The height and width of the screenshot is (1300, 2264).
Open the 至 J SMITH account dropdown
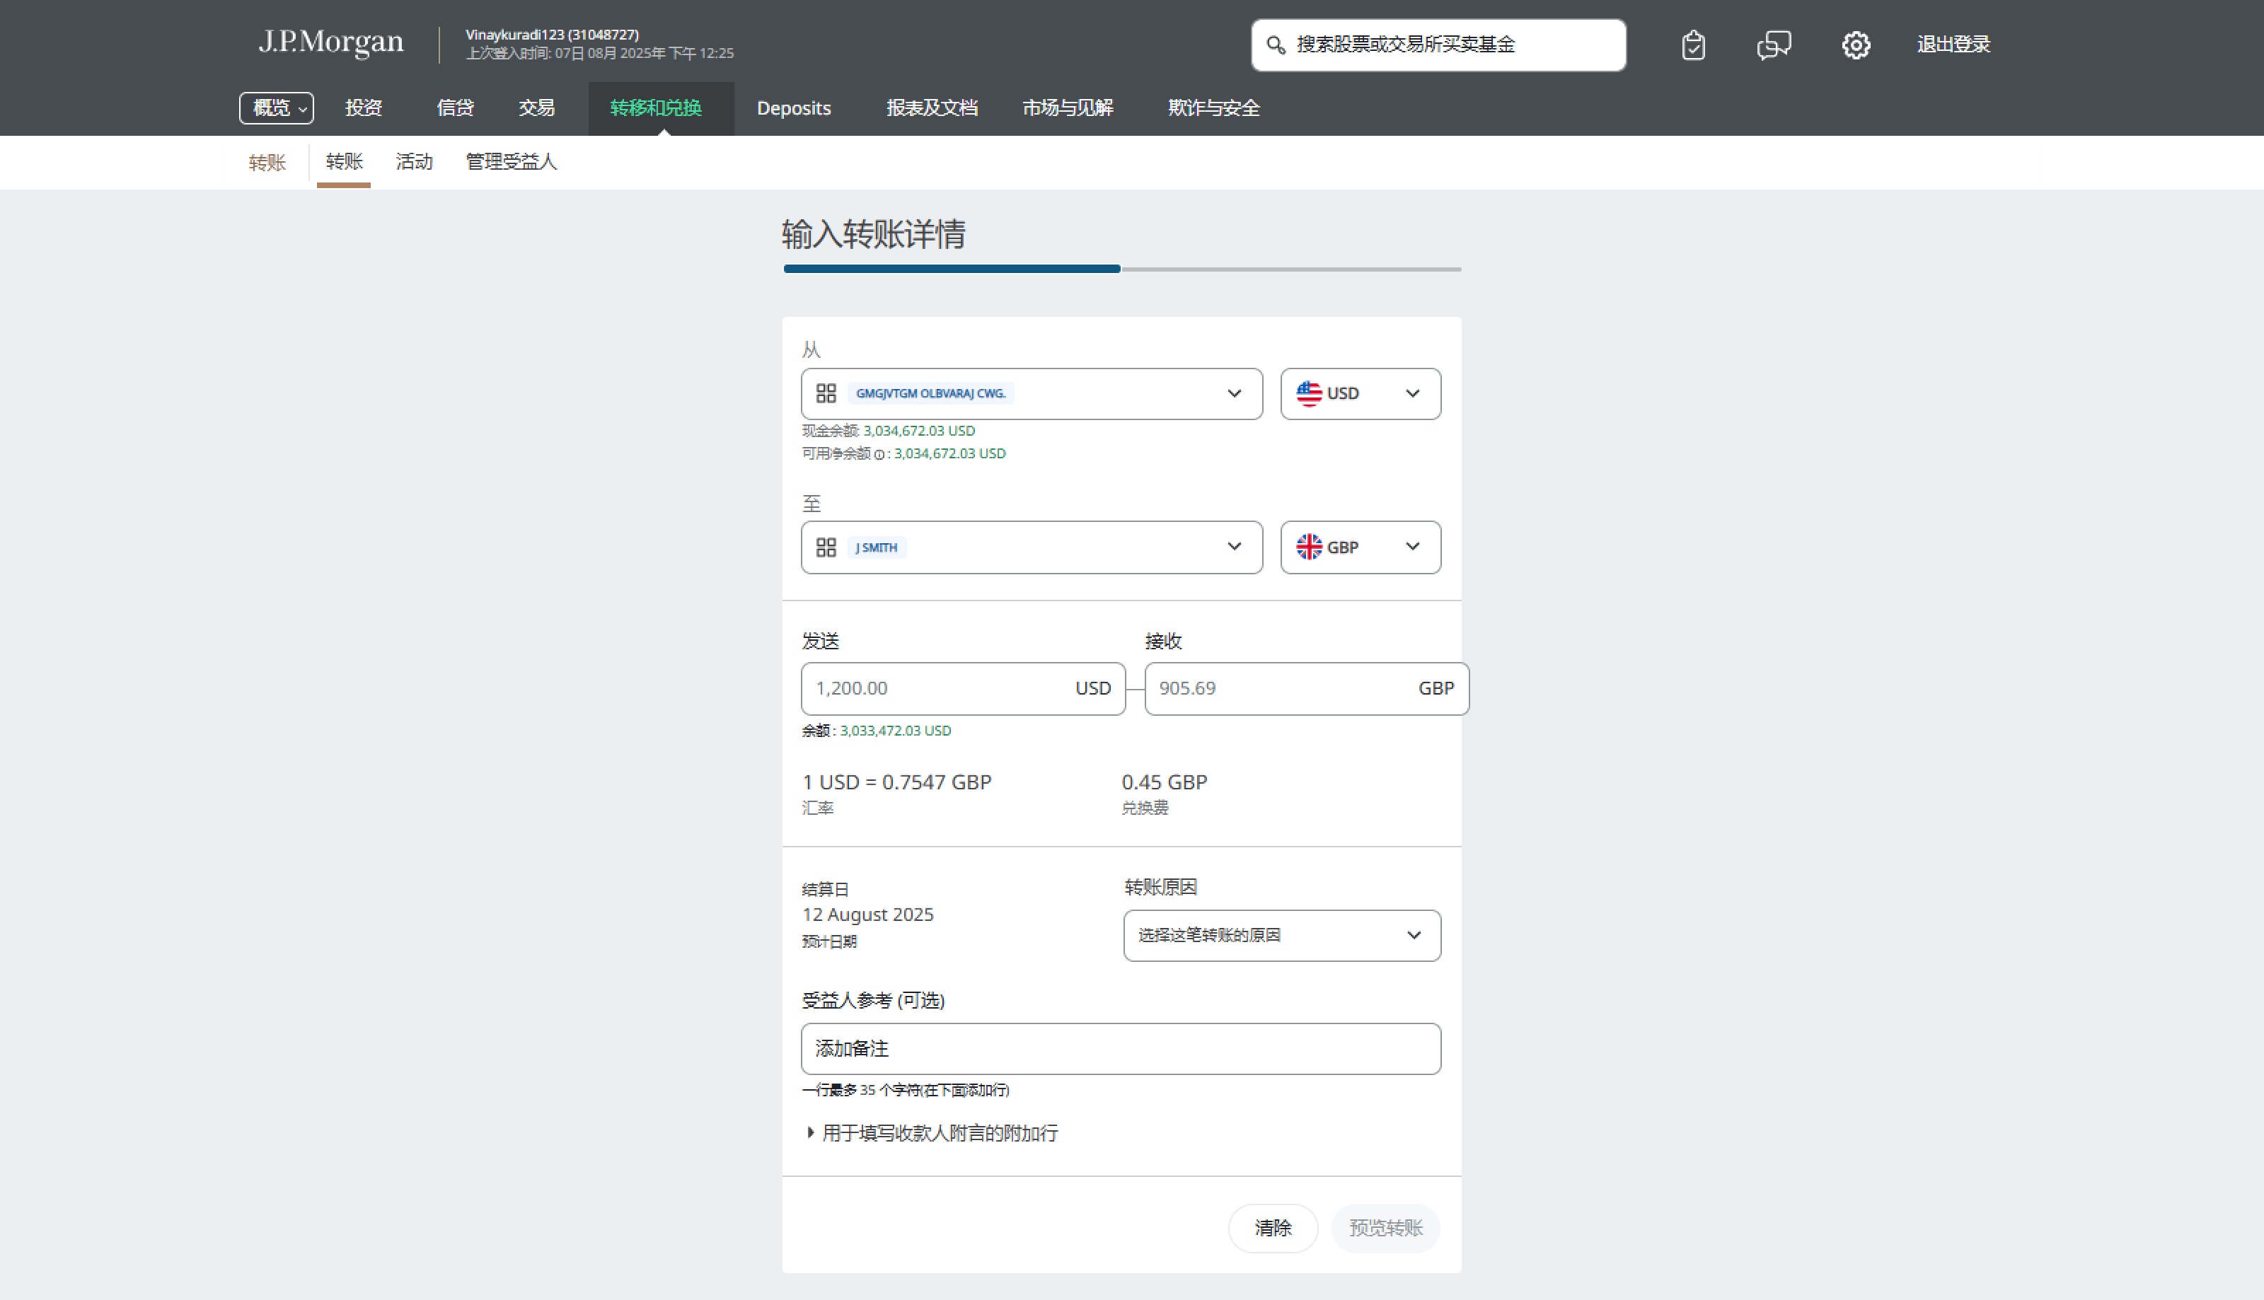click(1032, 547)
